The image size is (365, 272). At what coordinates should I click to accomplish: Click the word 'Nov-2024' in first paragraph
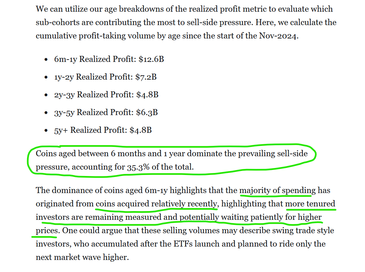click(279, 36)
